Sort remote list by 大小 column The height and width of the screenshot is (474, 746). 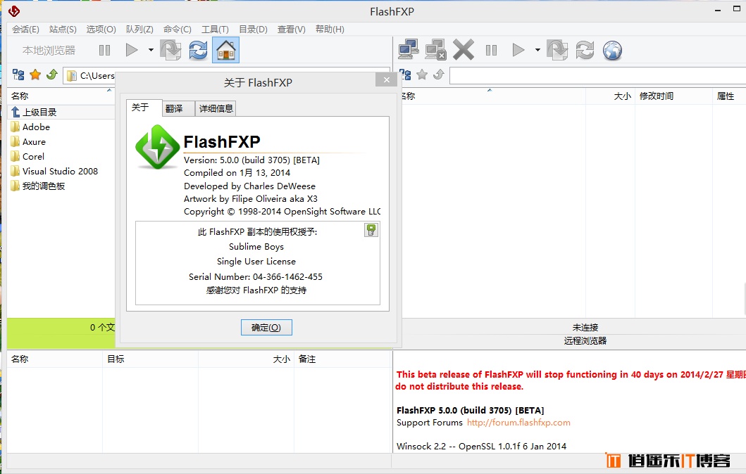coord(611,96)
